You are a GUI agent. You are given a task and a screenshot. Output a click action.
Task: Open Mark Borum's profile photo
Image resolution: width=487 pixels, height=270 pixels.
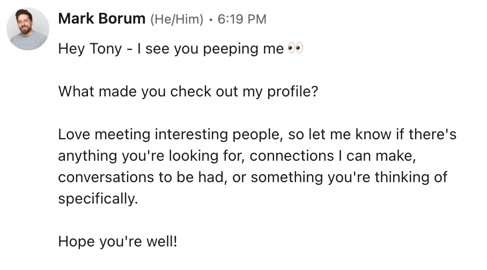pos(28,29)
